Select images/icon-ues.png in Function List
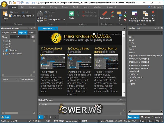Image resolution: width=164 pixels, height=123 pixels. coord(138,68)
